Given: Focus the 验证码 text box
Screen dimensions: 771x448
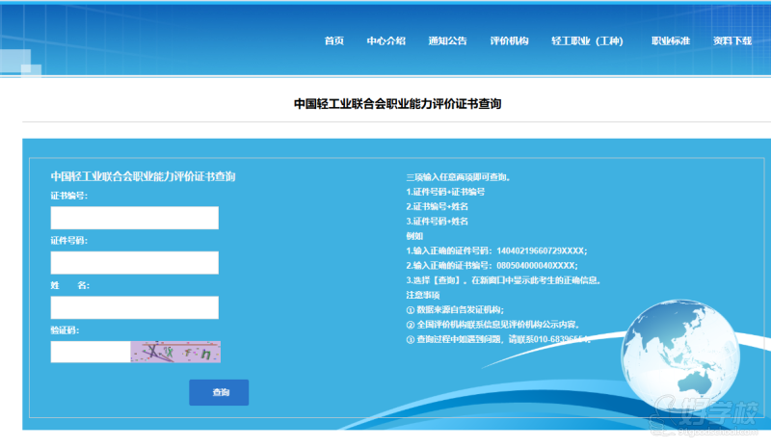Looking at the screenshot, I should point(91,352).
